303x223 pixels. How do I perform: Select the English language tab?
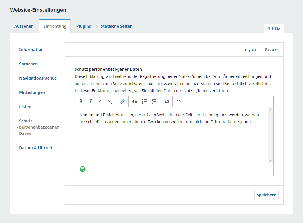coord(250,50)
